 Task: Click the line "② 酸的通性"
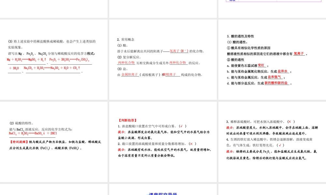point(236,60)
